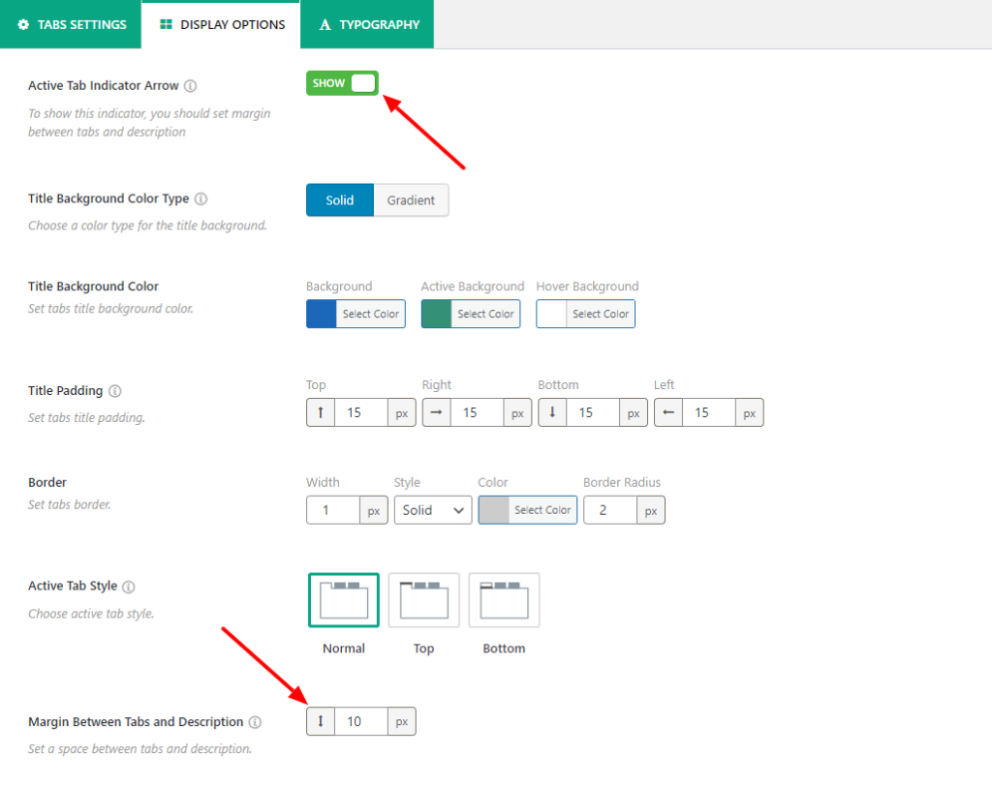Click the blue Background color swatch
Image resolution: width=992 pixels, height=787 pixels.
pyautogui.click(x=321, y=314)
